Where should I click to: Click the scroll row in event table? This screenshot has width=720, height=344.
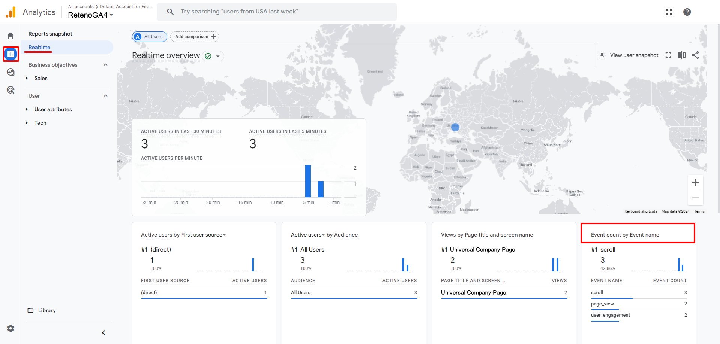click(x=639, y=293)
